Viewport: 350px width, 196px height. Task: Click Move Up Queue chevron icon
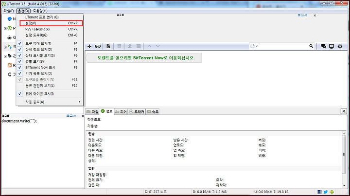[x=149, y=46]
